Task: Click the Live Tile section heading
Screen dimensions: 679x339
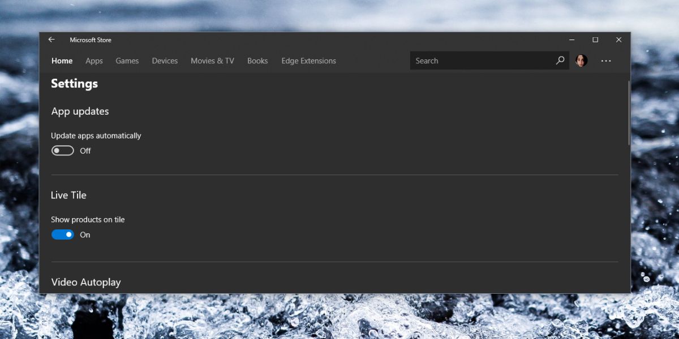Action: point(68,195)
